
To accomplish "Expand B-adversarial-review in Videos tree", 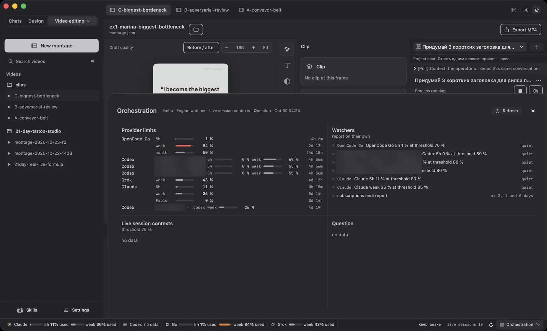I will (x=9, y=107).
